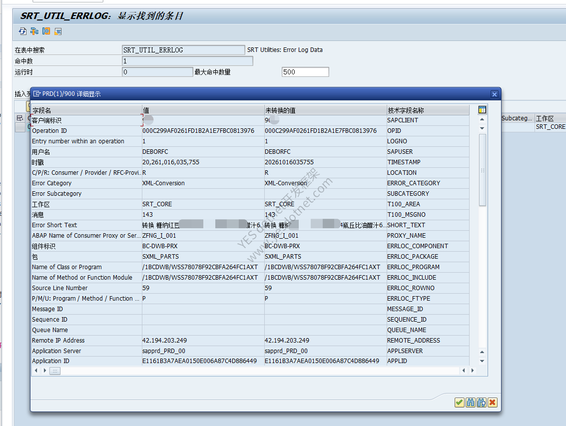Click the refresh icon in the toolbar

click(x=22, y=31)
